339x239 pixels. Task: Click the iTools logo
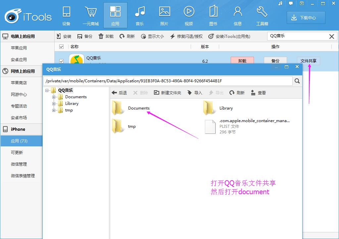[28, 16]
